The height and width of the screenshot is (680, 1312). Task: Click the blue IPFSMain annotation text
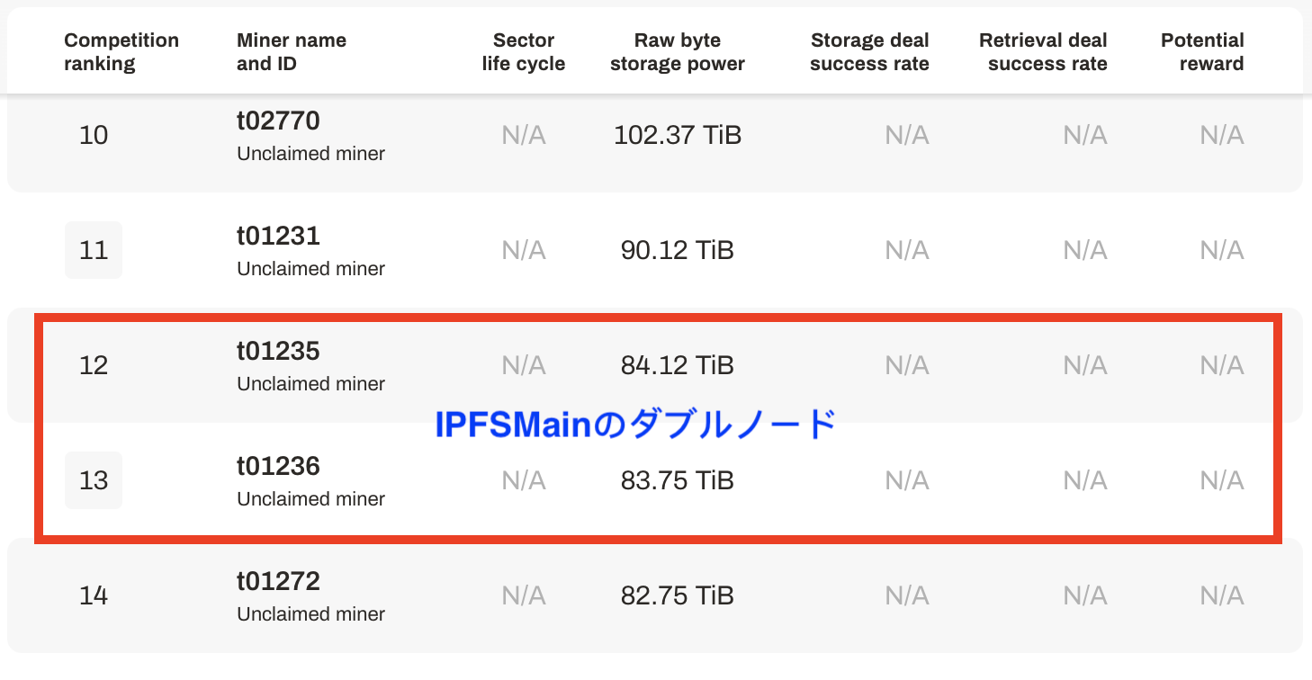coord(636,424)
